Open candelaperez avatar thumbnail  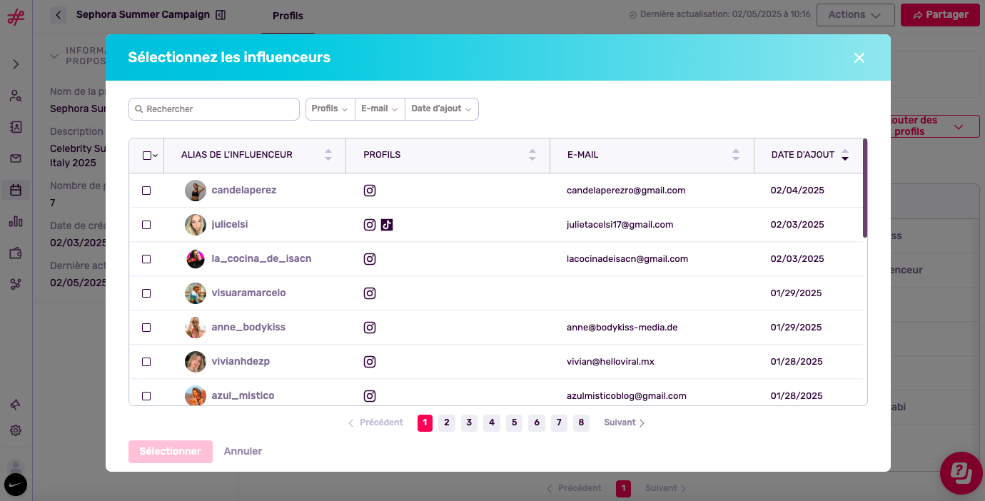(196, 191)
